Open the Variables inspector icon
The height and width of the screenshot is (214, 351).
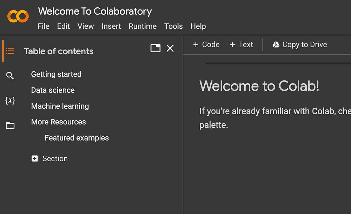point(10,101)
